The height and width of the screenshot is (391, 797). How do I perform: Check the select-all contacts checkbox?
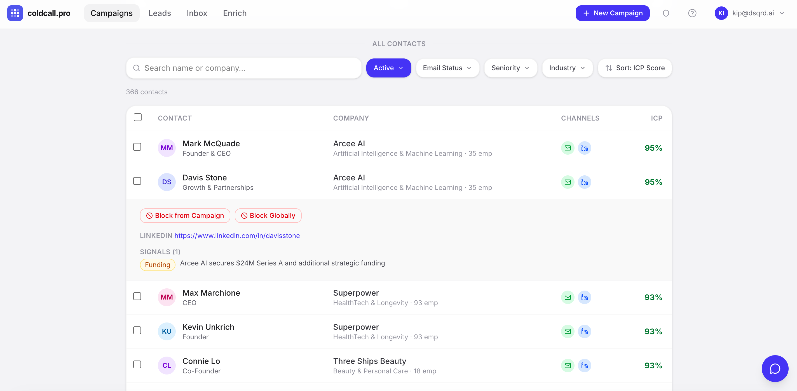(137, 117)
